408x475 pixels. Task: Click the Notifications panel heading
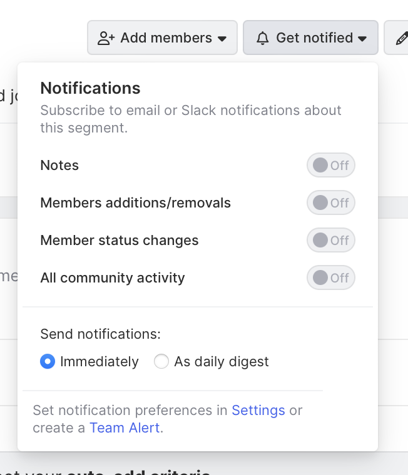[90, 88]
